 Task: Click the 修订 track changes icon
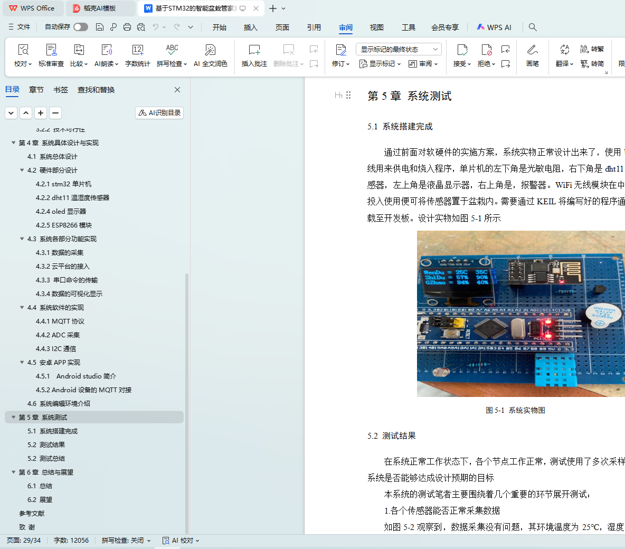coord(340,50)
